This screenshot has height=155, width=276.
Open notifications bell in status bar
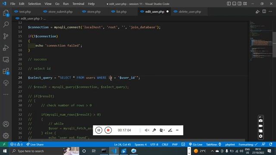coord(270,144)
